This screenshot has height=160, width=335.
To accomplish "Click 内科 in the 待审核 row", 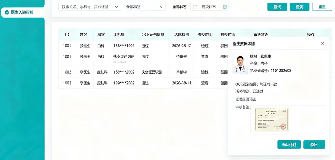I will tap(101, 57).
